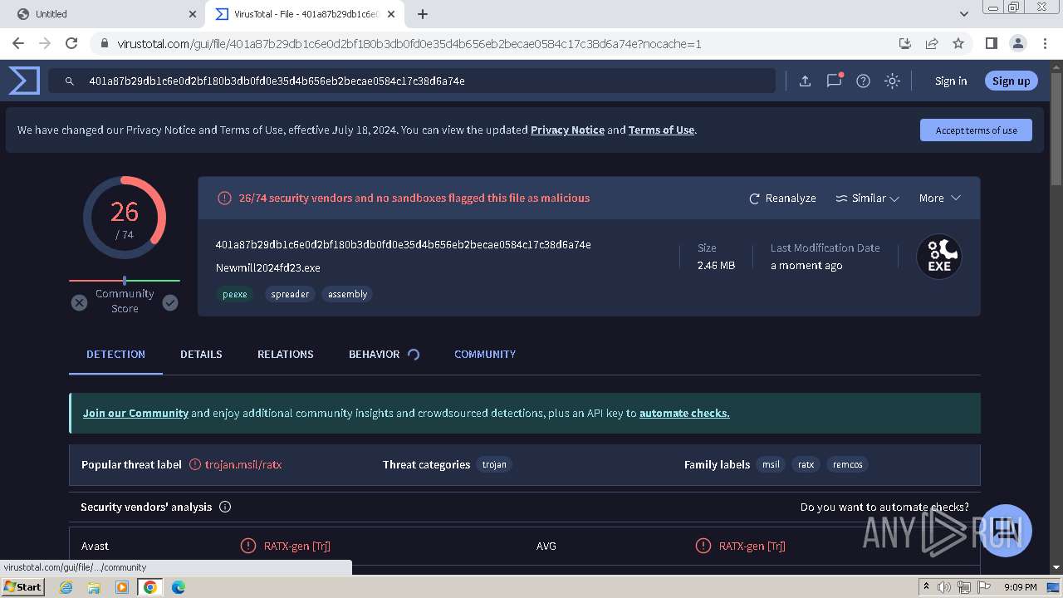Screen dimensions: 1063x598
Task: Click RATX-gen [Trj] Avast result text
Action: click(x=297, y=546)
